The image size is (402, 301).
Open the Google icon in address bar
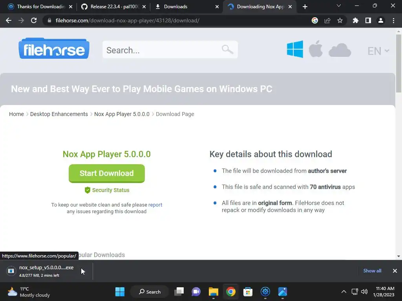(315, 20)
